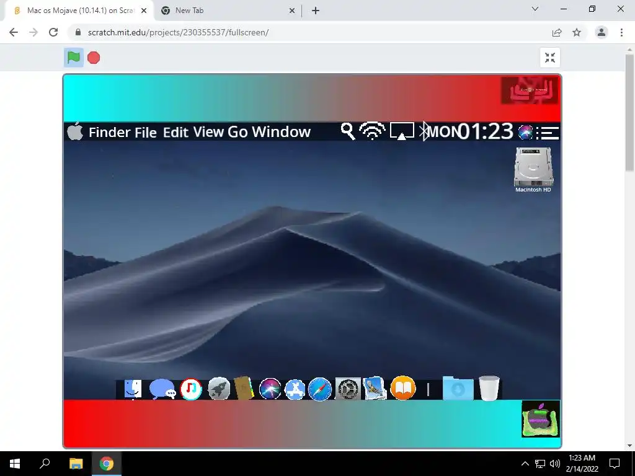
Task: Show hidden system tray icons
Action: coord(525,464)
